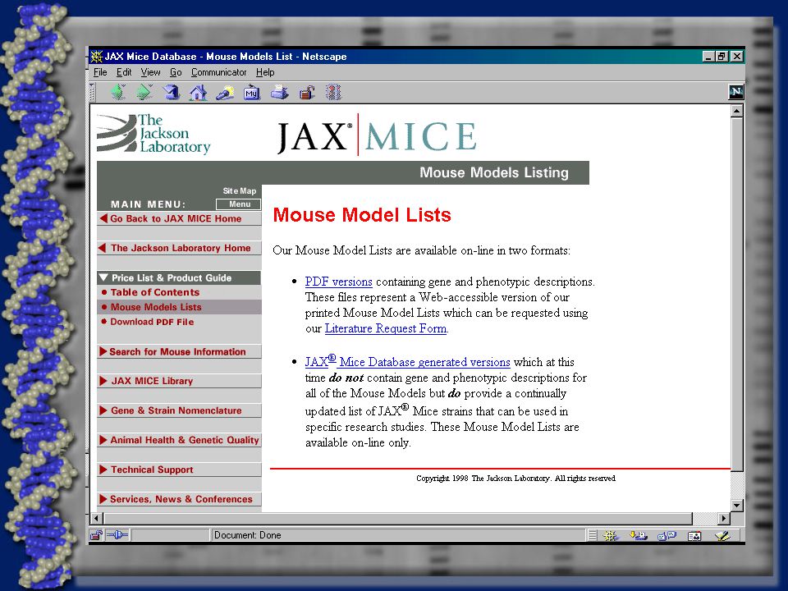The image size is (788, 591).
Task: Open the Literature Request Form link
Action: [x=386, y=328]
